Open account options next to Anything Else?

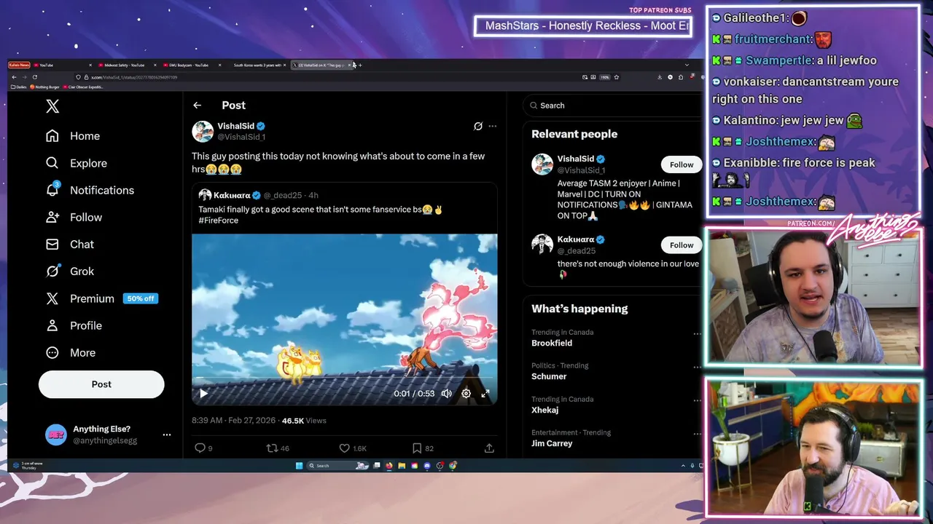[x=167, y=434]
